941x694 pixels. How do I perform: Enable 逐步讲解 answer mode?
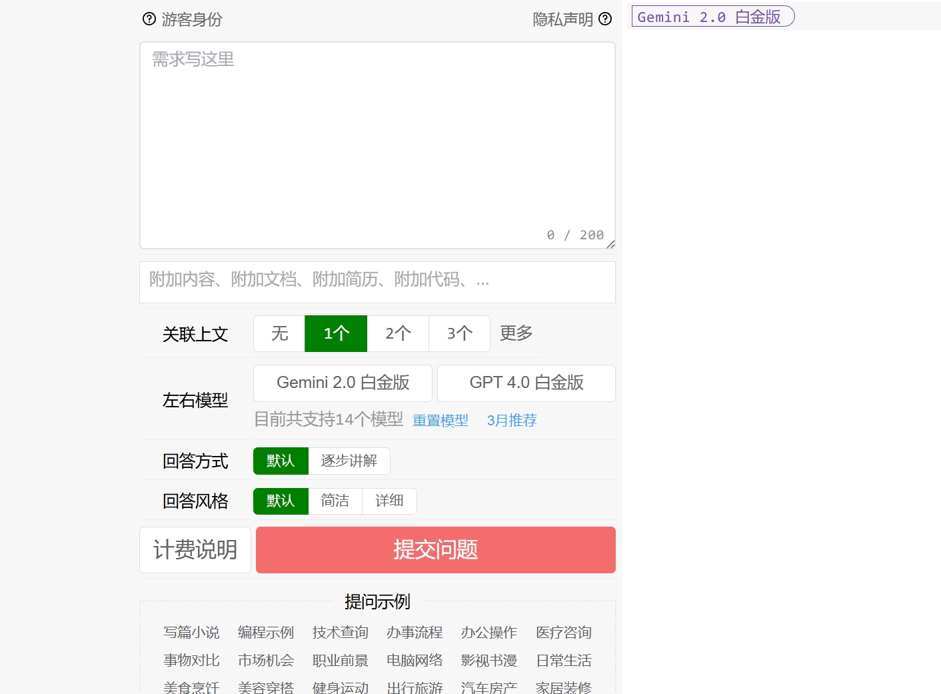click(349, 461)
